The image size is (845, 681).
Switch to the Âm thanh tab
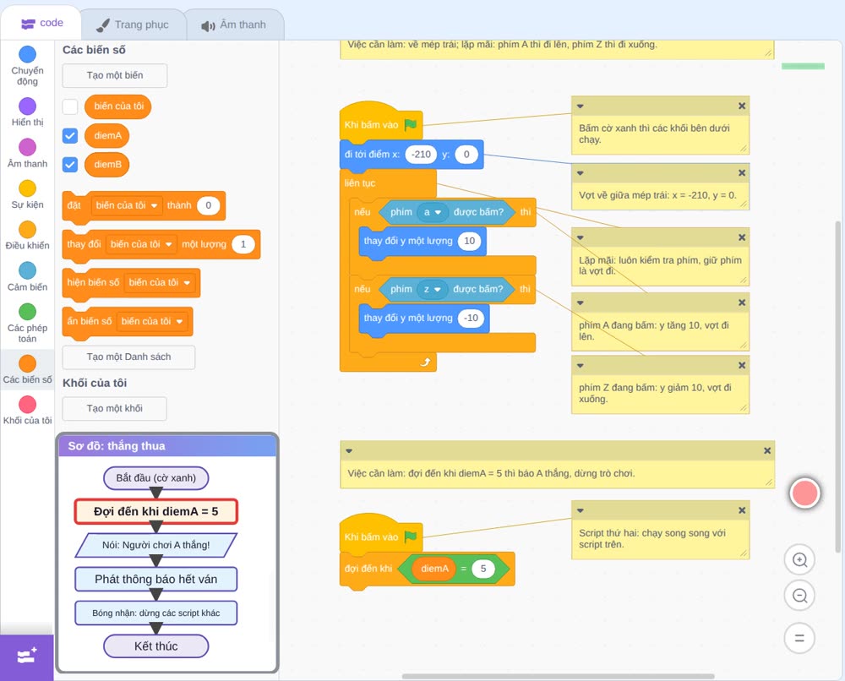click(x=234, y=25)
